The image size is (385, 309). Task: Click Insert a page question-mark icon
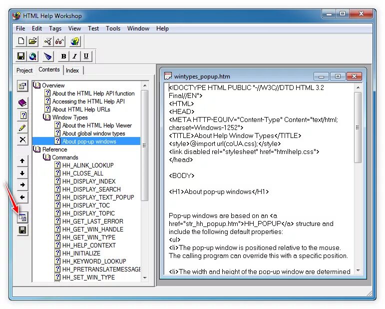(22, 115)
